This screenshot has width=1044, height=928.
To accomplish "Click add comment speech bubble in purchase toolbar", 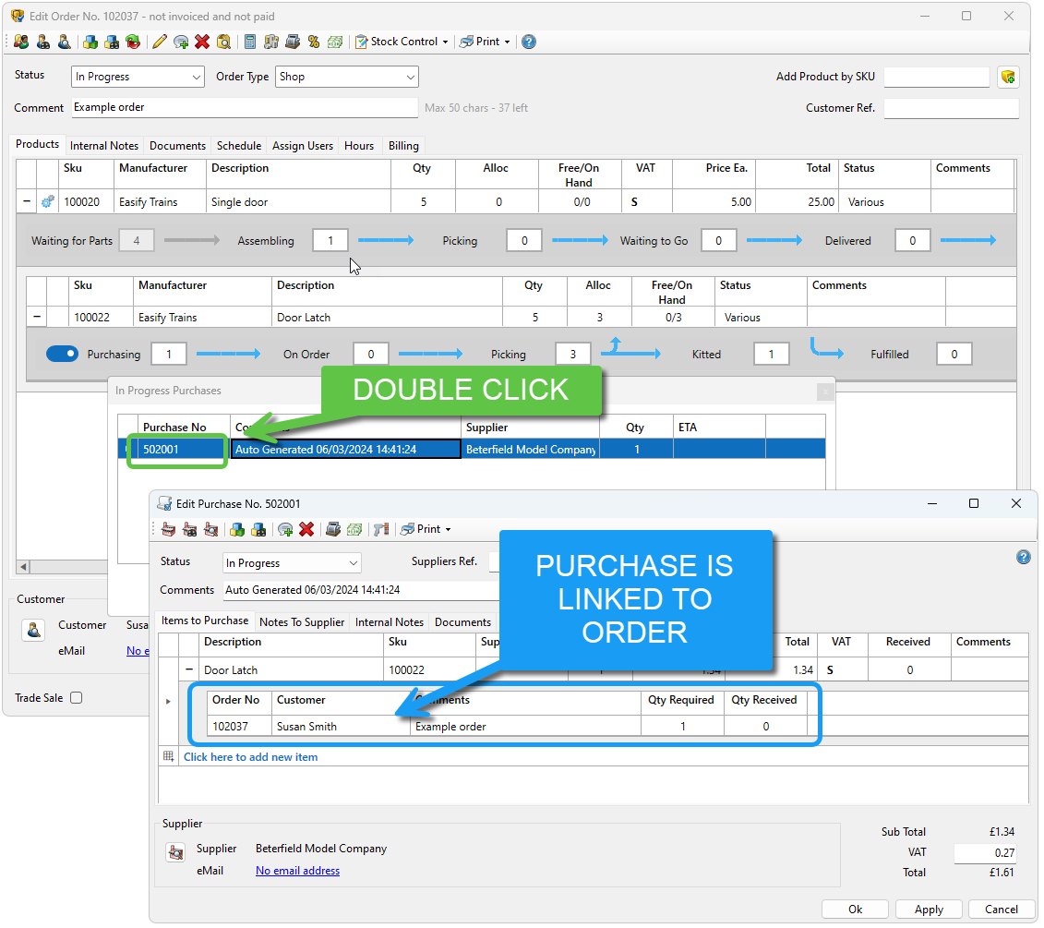I will [285, 529].
